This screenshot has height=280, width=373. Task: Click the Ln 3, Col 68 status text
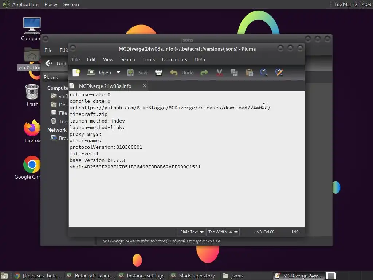tap(264, 232)
